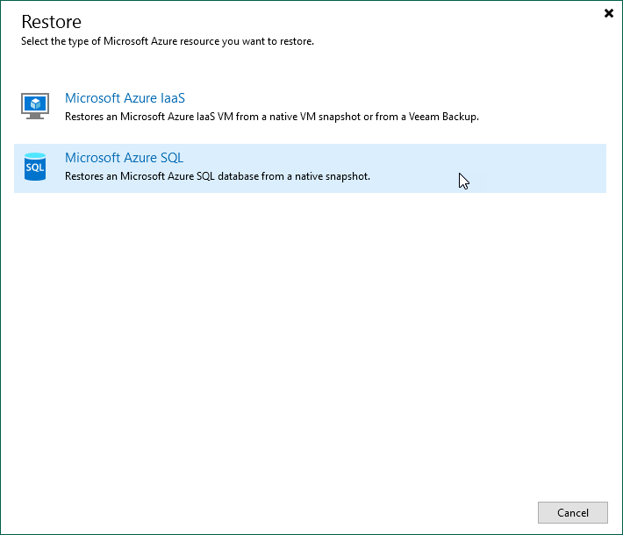Click empty space in highlighted Azure SQL row

[x=526, y=168]
